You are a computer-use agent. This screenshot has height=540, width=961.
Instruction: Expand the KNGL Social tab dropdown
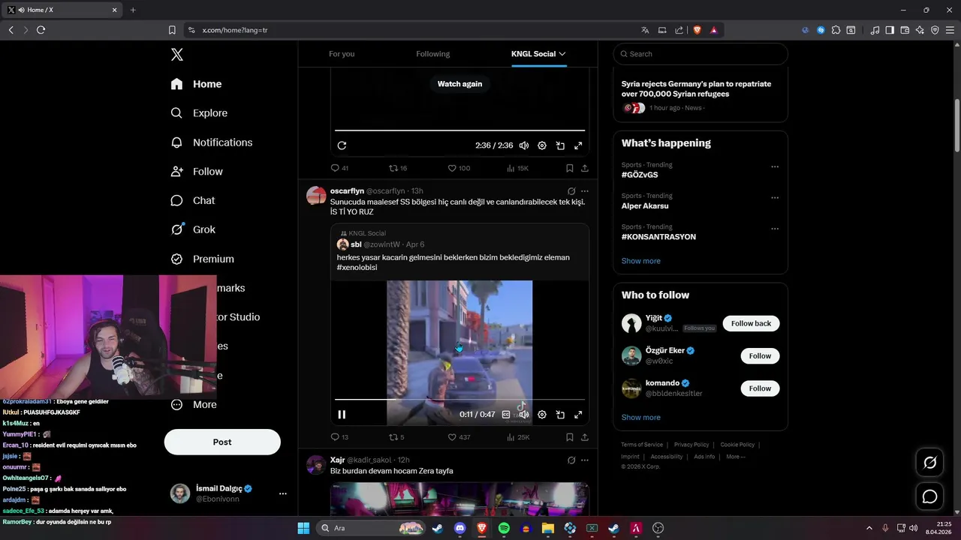coord(562,54)
